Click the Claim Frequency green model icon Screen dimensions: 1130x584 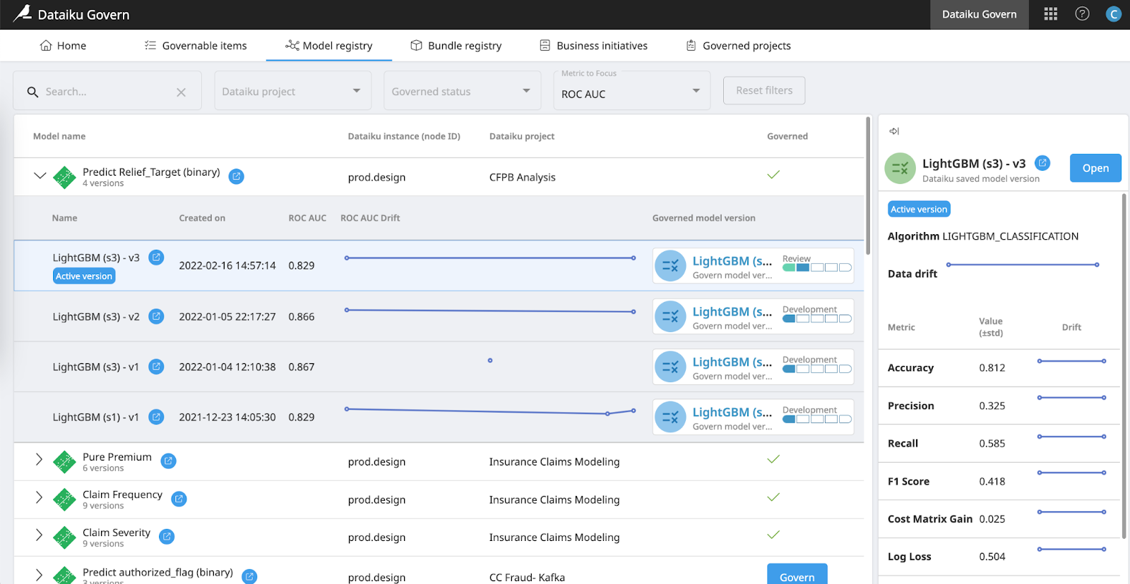coord(64,499)
